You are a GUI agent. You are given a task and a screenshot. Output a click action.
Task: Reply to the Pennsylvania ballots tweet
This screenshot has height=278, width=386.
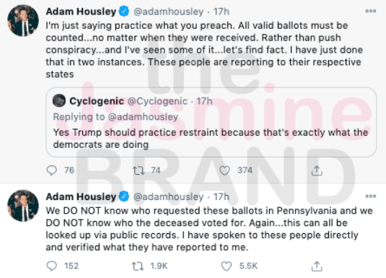(52, 266)
